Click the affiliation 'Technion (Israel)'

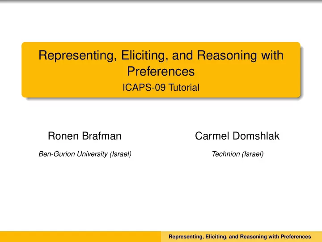coord(237,154)
